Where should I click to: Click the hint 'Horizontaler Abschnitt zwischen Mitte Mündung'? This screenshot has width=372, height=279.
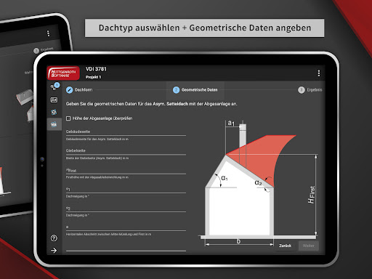tap(108, 234)
